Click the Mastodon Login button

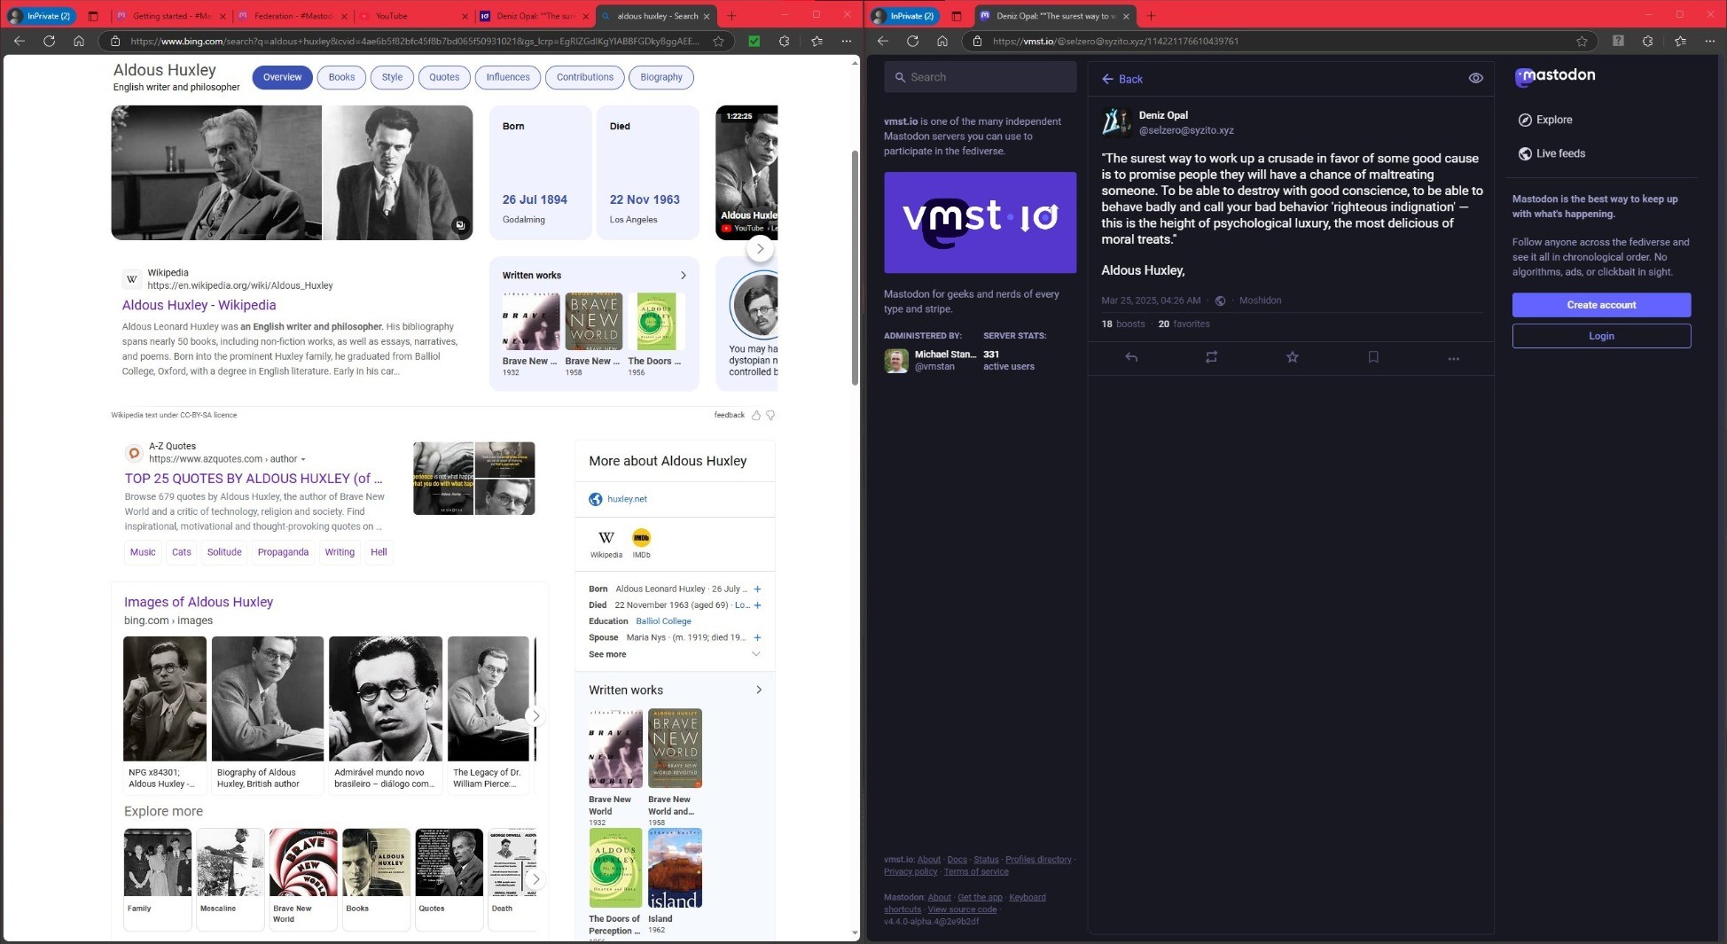pos(1601,336)
